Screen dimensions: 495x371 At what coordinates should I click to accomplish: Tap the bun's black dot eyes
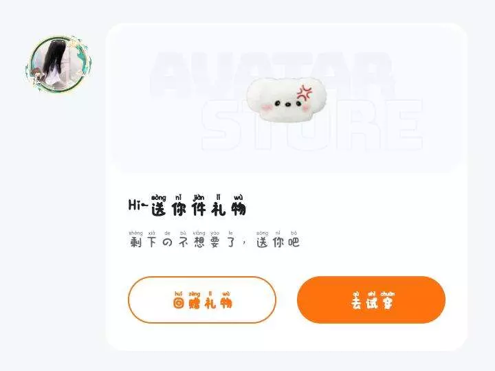click(x=288, y=103)
